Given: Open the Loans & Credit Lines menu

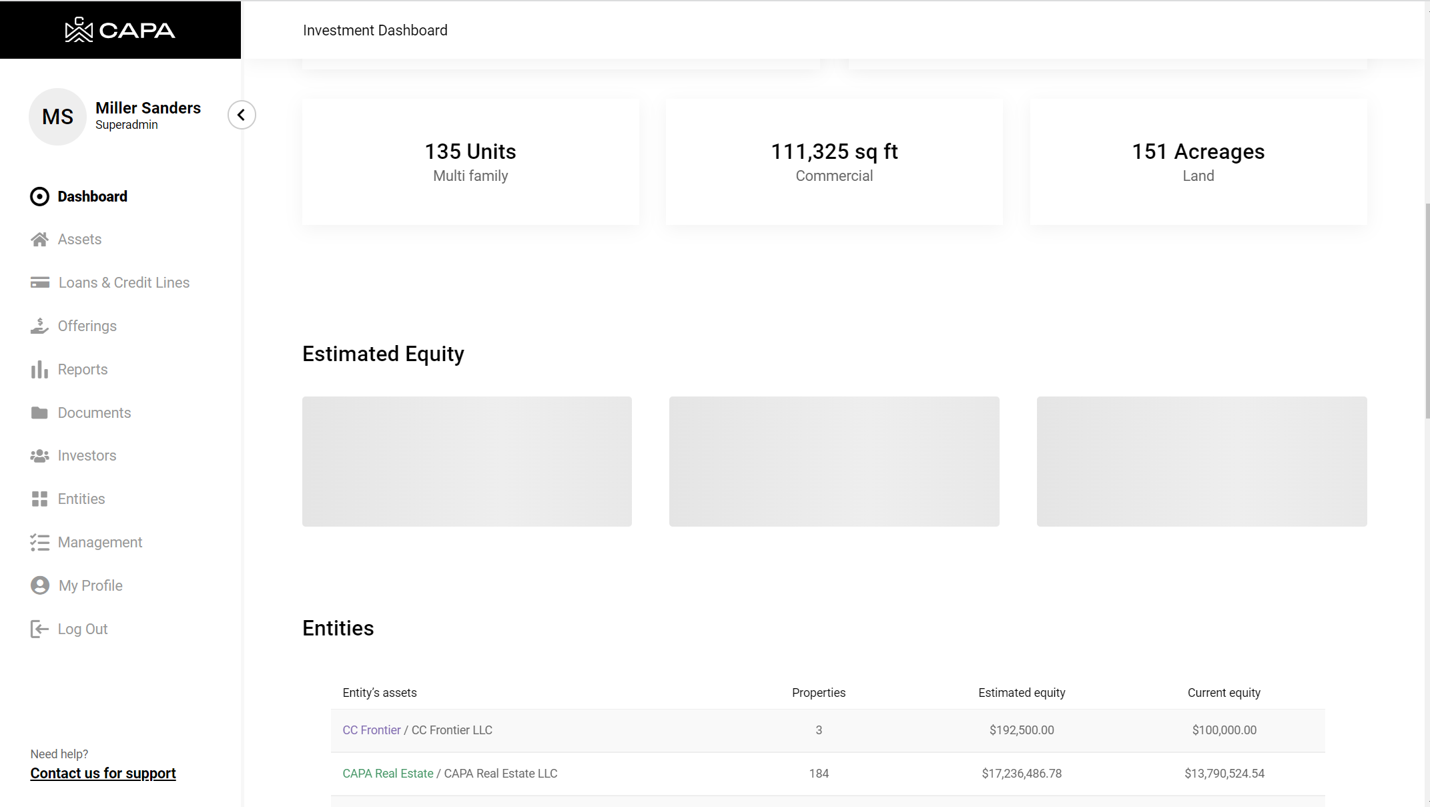Looking at the screenshot, I should point(123,282).
